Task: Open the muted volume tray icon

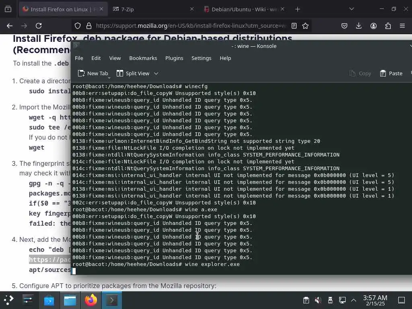Action: (318, 300)
